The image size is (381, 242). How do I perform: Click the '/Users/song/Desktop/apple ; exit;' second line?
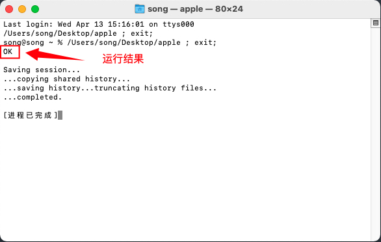coord(78,34)
